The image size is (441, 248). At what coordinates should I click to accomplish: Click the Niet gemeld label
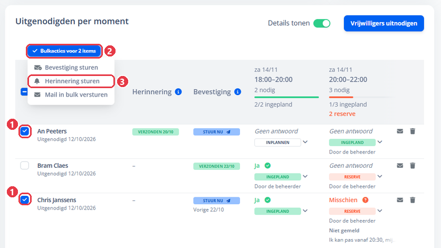click(x=344, y=231)
